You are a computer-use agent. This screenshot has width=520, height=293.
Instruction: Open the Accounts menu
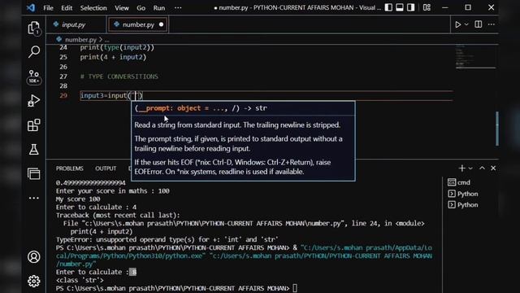click(x=34, y=257)
